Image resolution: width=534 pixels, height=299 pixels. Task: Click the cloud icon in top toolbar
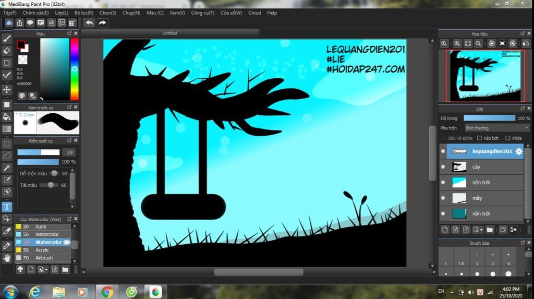[9, 23]
